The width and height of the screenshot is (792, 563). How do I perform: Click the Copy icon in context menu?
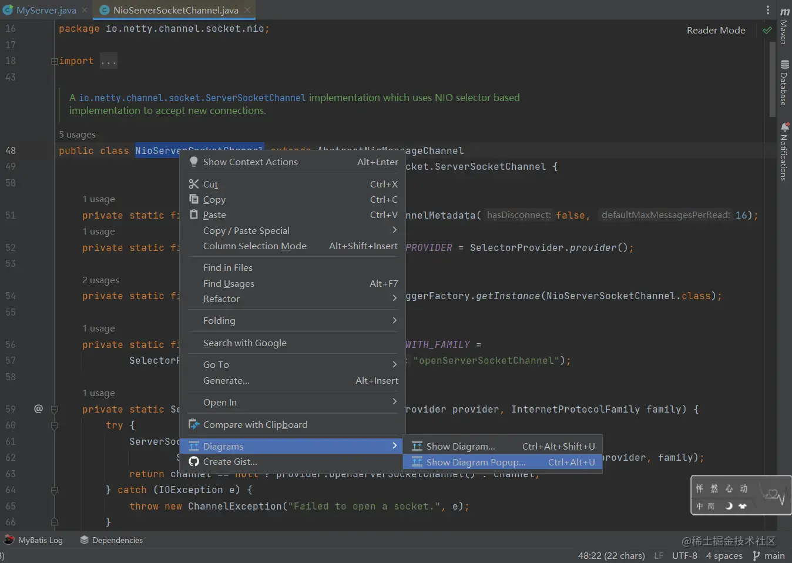pyautogui.click(x=194, y=199)
